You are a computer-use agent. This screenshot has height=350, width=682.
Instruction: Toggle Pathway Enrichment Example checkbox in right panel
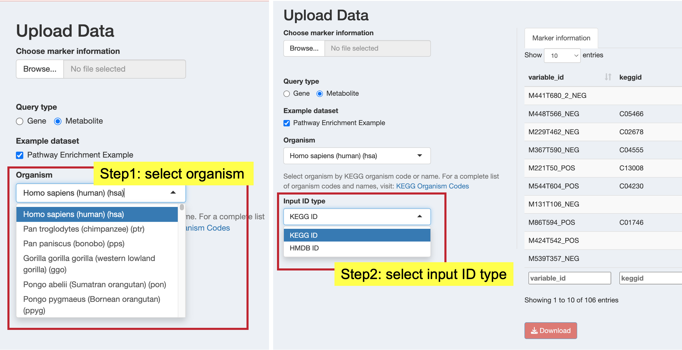[287, 123]
